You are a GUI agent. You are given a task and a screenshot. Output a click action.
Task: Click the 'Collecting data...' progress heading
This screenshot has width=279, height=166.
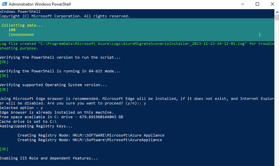click(x=22, y=25)
